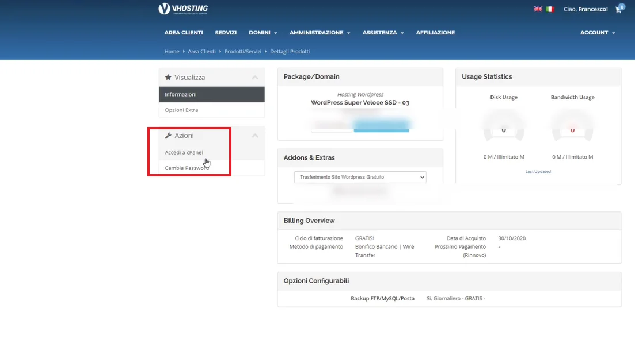Click Dettagli Prodotti breadcrumb

290,51
